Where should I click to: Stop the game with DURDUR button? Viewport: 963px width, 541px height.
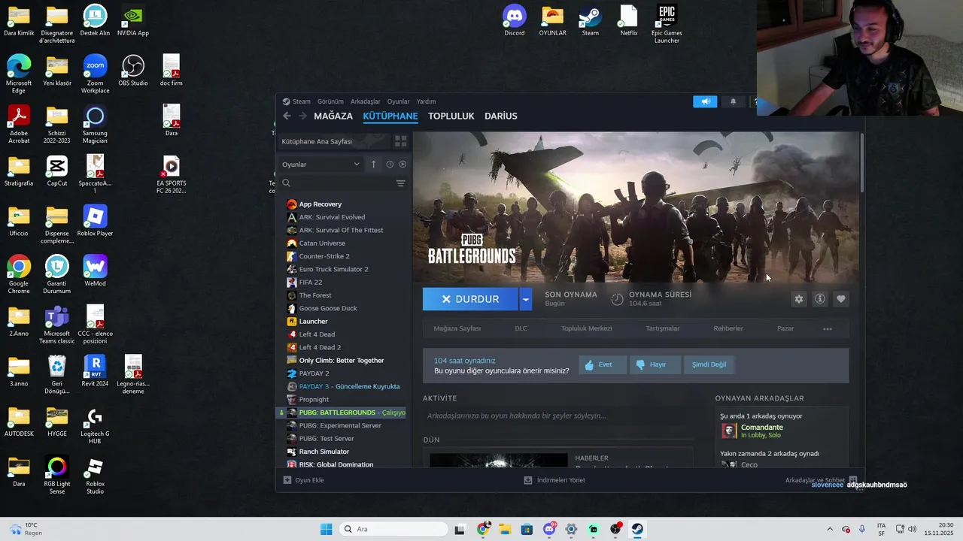pos(470,299)
